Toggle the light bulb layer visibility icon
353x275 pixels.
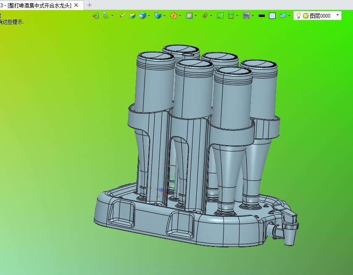point(298,16)
